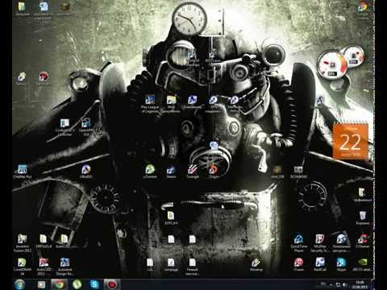
Task: Switch to Google Chrome in taskbar
Action: [60, 284]
